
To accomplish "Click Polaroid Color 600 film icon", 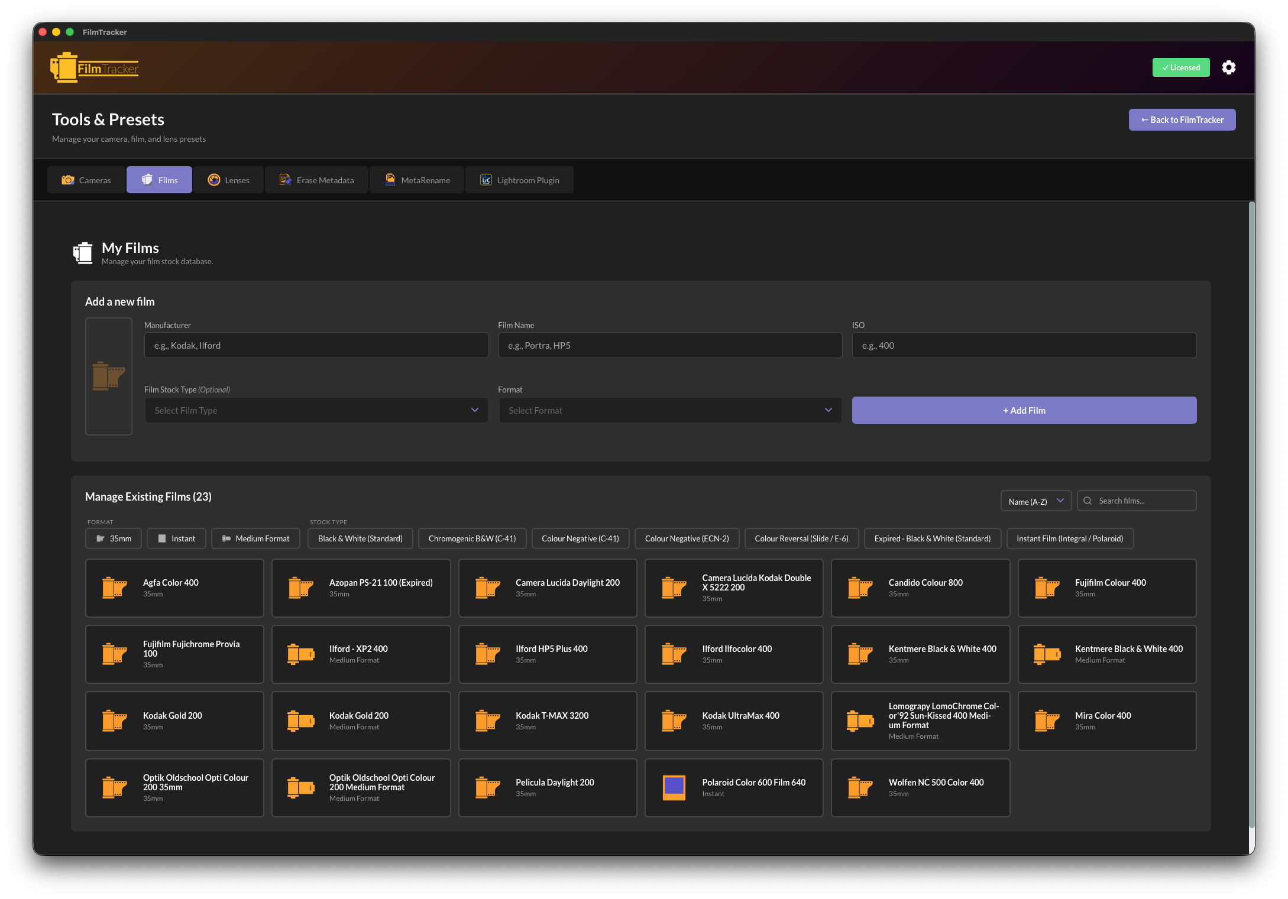I will coord(674,787).
